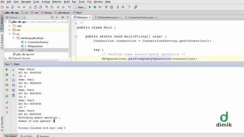Open the Navigate menu
This screenshot has height=137, width=244.
click(26, 2)
